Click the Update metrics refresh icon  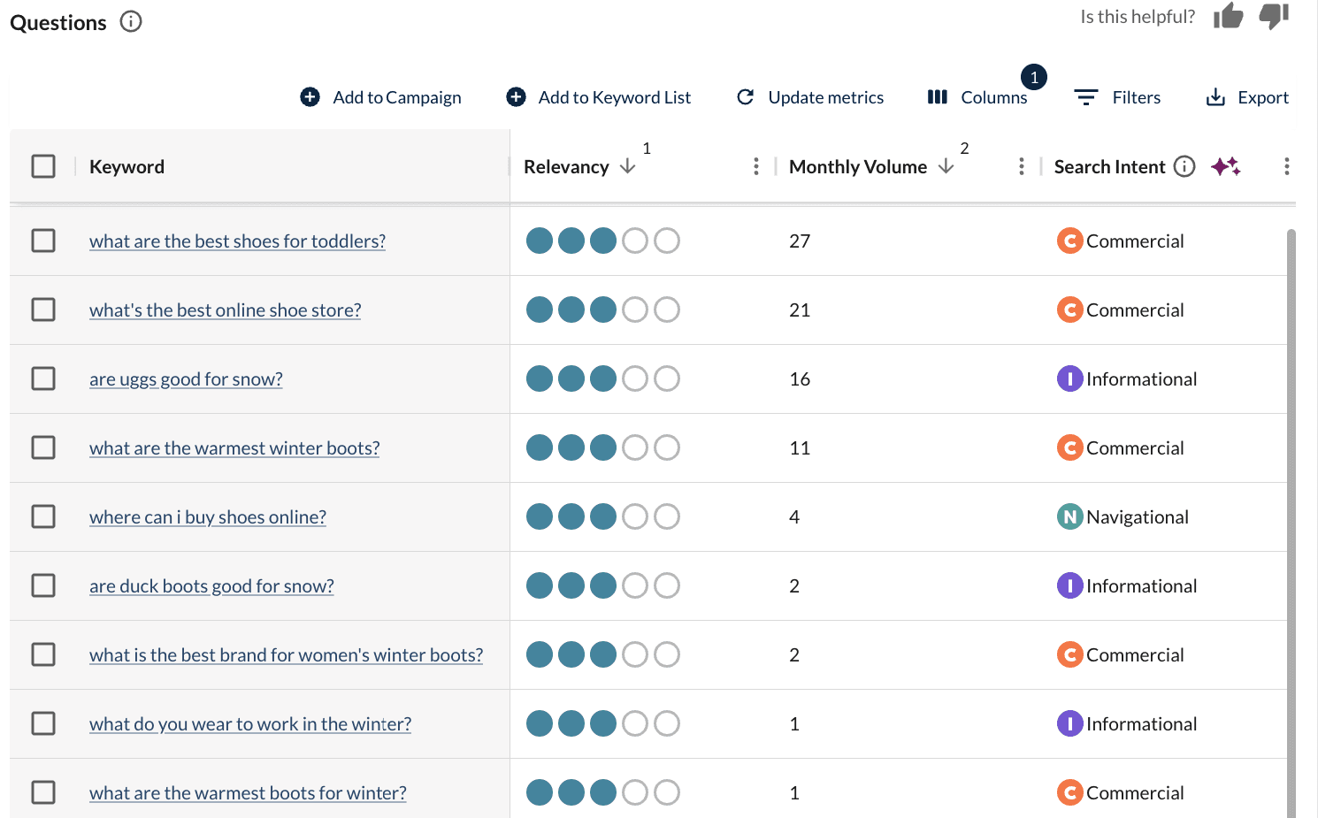pyautogui.click(x=746, y=97)
